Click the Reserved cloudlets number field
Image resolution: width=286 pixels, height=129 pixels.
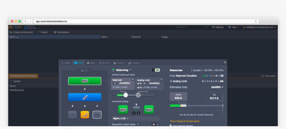(115, 83)
